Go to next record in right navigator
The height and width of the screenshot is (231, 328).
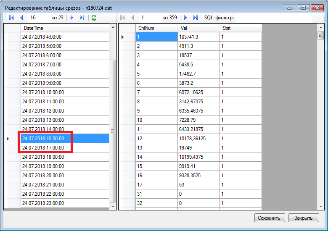(x=185, y=18)
